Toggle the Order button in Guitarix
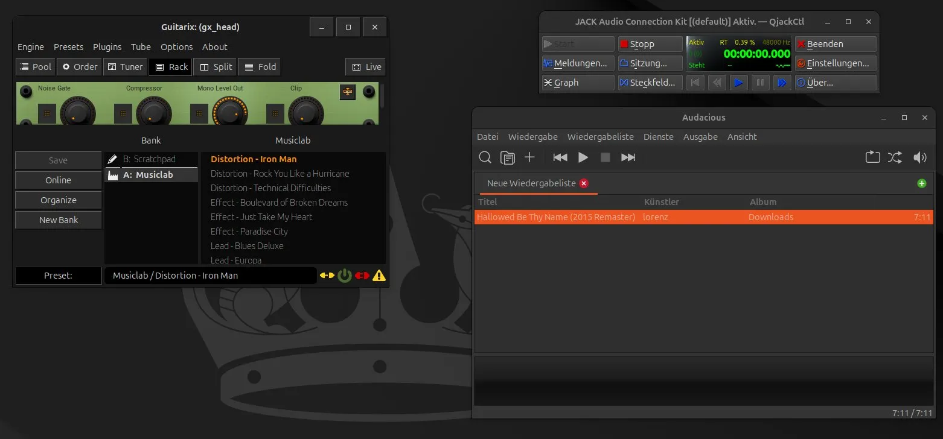Screen dimensions: 943x439 [x=80, y=67]
